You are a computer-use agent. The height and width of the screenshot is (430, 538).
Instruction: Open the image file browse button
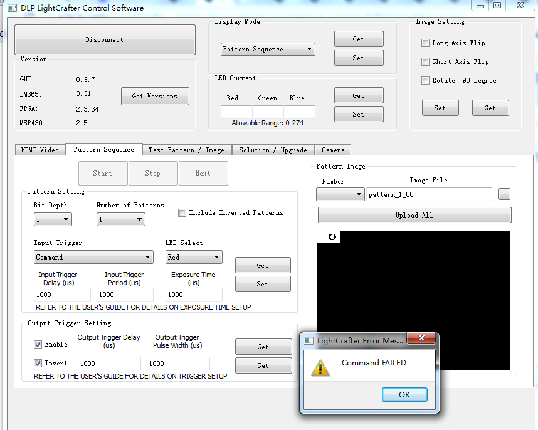(x=504, y=194)
